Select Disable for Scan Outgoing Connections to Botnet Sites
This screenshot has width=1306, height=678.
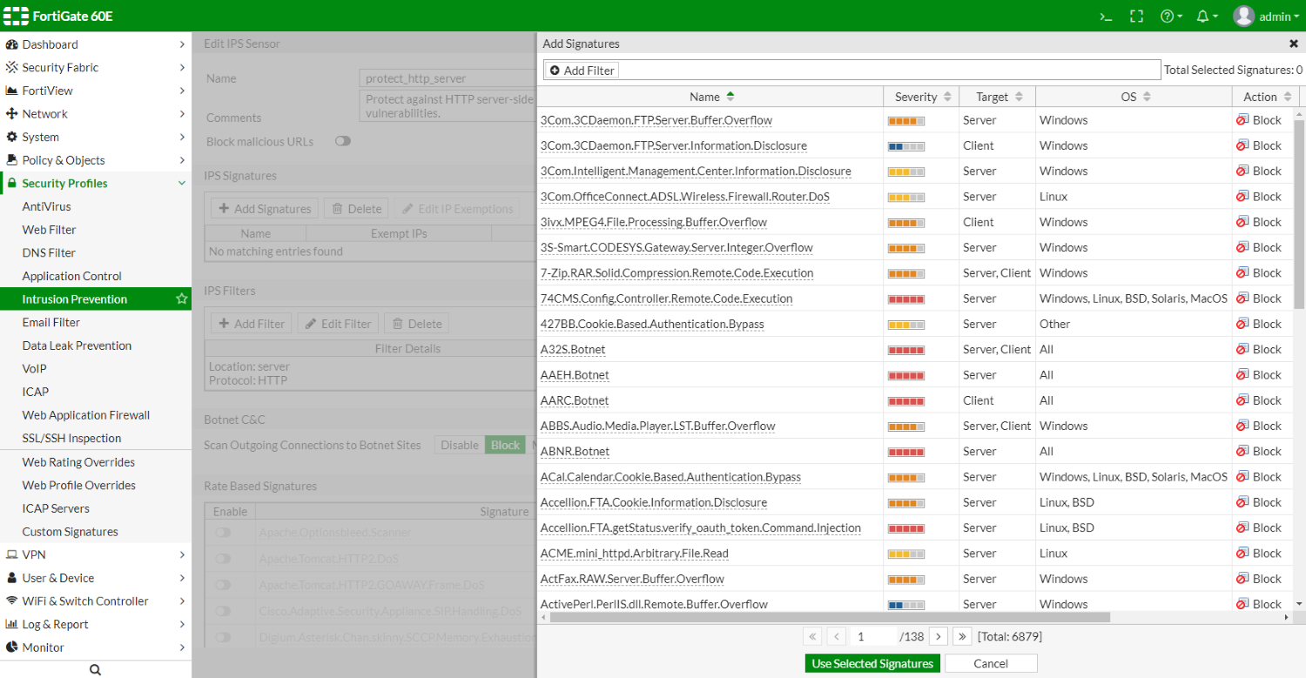pos(458,445)
